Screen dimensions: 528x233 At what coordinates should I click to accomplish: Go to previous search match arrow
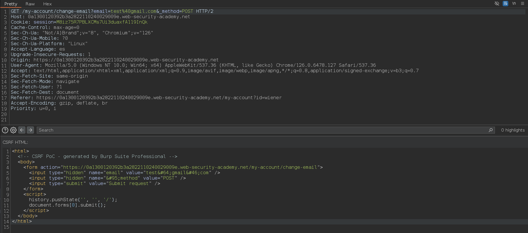[22, 130]
